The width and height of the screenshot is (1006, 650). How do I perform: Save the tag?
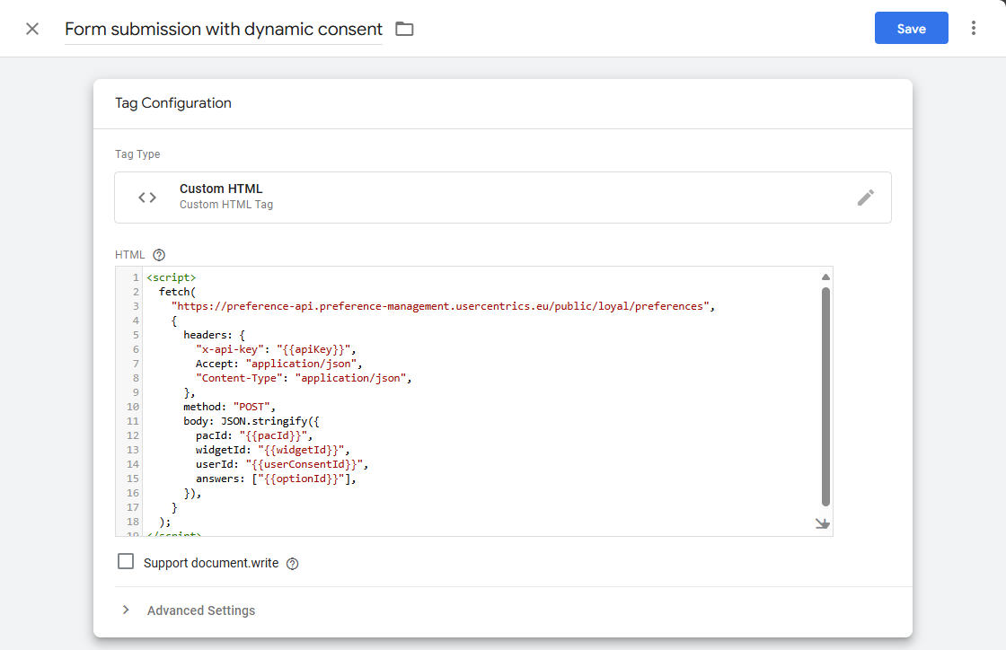911,28
